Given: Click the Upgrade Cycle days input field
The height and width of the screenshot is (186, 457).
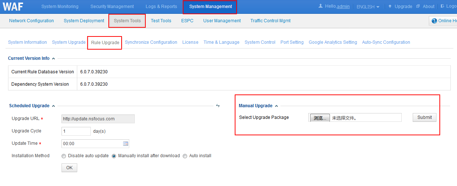Looking at the screenshot, I should (76, 131).
